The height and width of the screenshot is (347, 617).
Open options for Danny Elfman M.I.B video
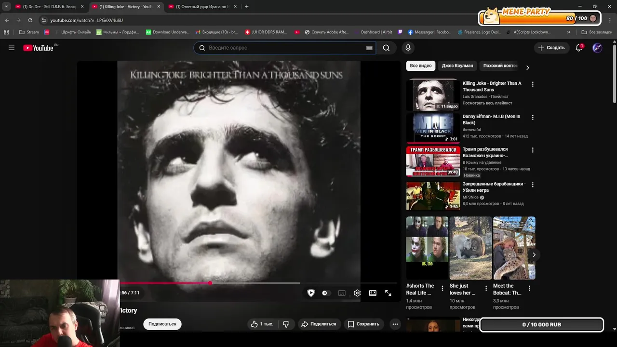(533, 117)
